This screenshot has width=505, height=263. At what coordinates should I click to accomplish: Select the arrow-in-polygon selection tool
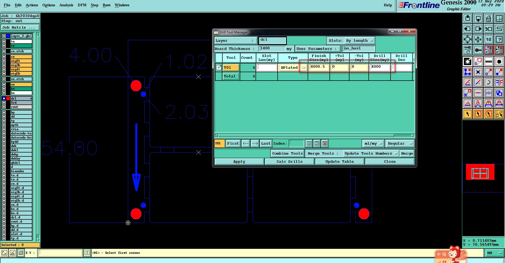(x=489, y=114)
